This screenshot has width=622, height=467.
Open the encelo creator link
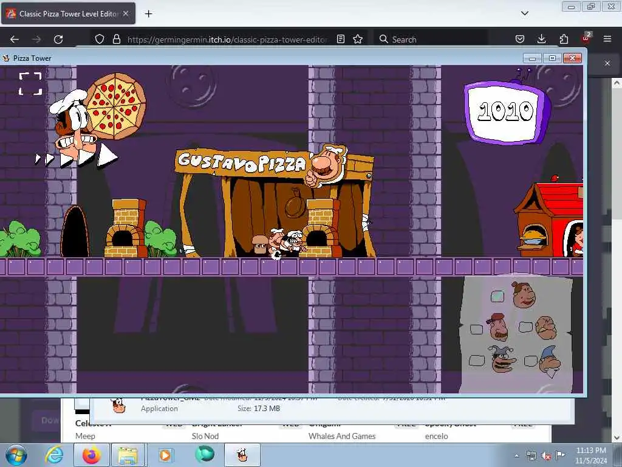coord(436,436)
